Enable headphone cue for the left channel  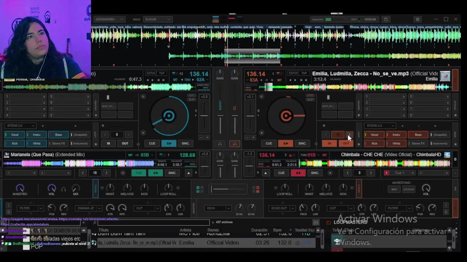pyautogui.click(x=220, y=144)
